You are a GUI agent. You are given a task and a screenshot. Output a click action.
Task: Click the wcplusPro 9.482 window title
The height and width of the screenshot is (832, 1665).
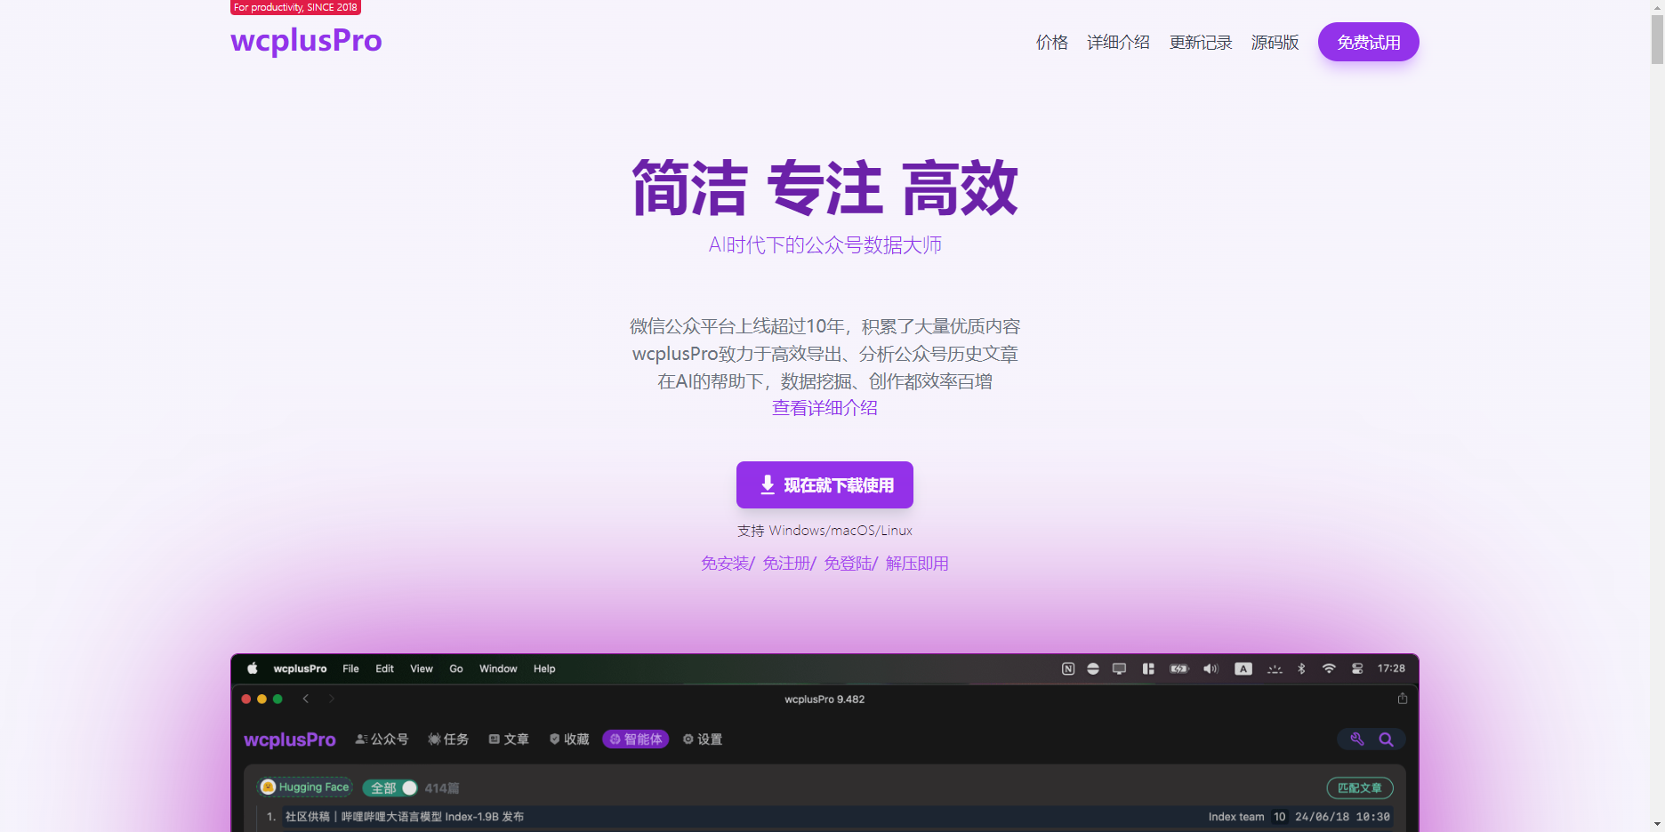pyautogui.click(x=824, y=700)
